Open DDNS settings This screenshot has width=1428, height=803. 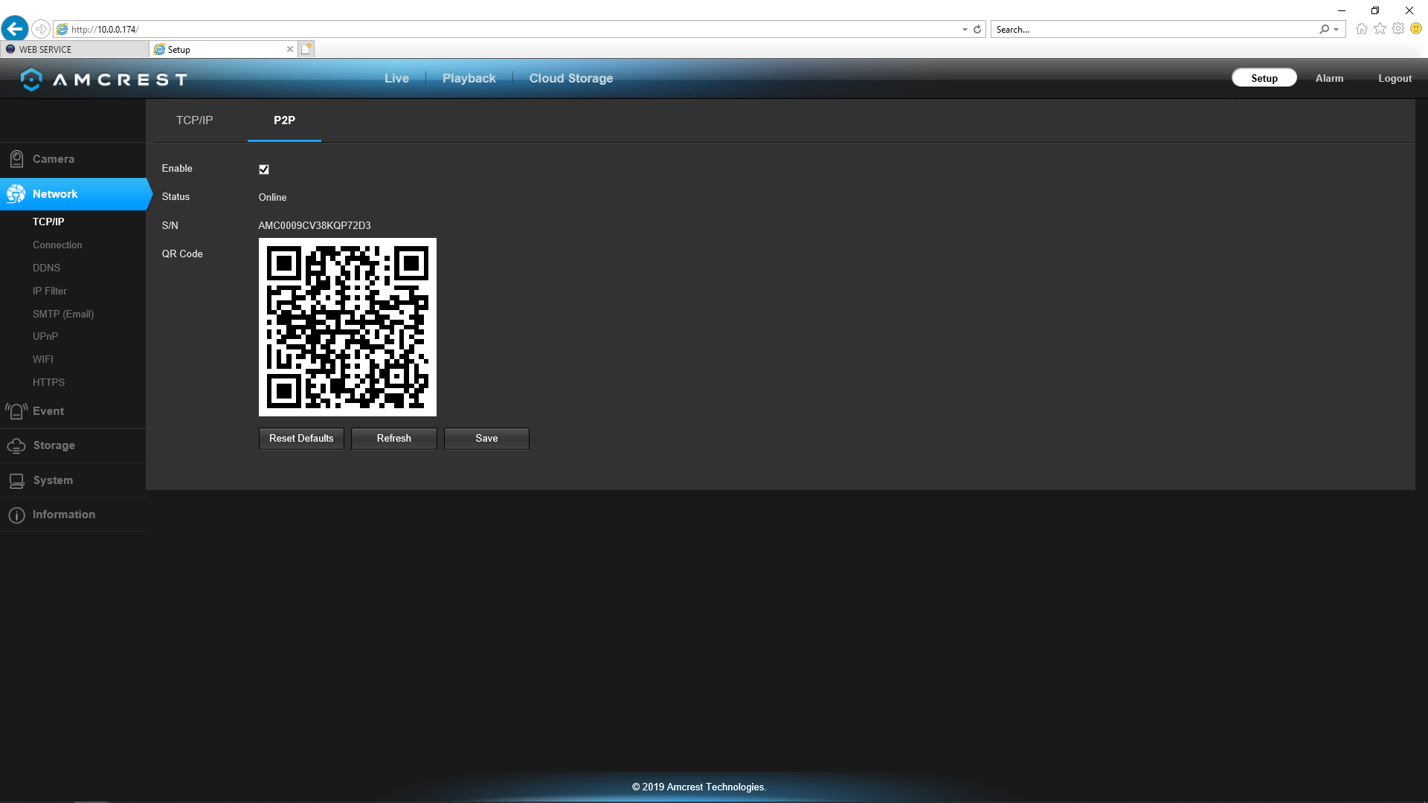[x=46, y=268]
